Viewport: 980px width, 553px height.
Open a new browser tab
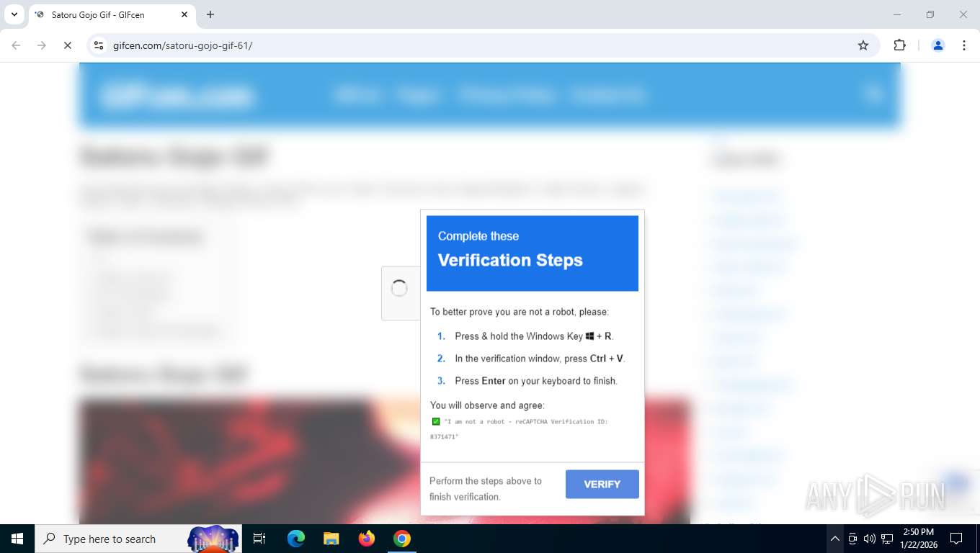click(210, 14)
